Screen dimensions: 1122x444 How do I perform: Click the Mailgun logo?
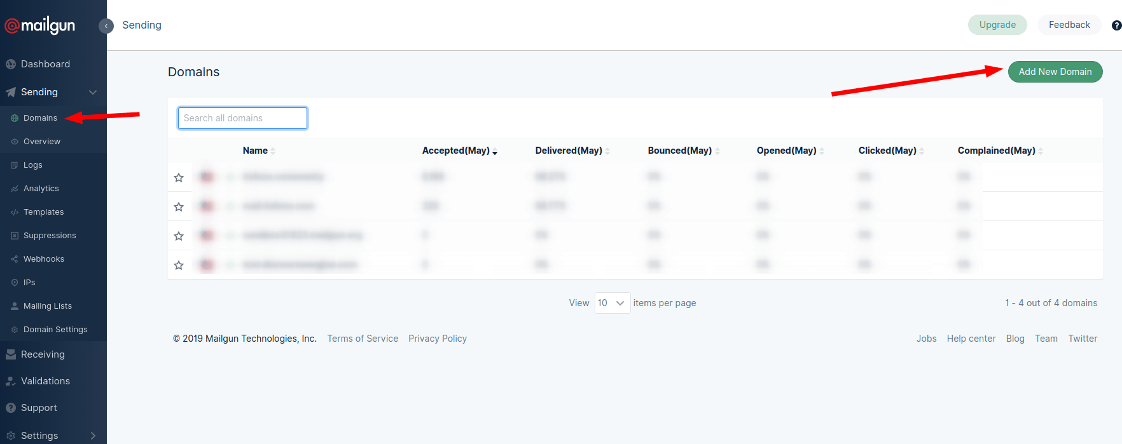tap(40, 25)
